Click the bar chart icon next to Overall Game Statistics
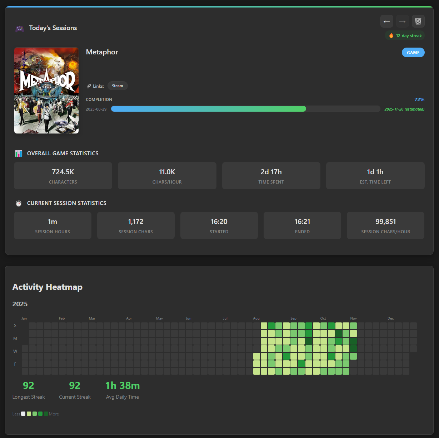 (19, 153)
